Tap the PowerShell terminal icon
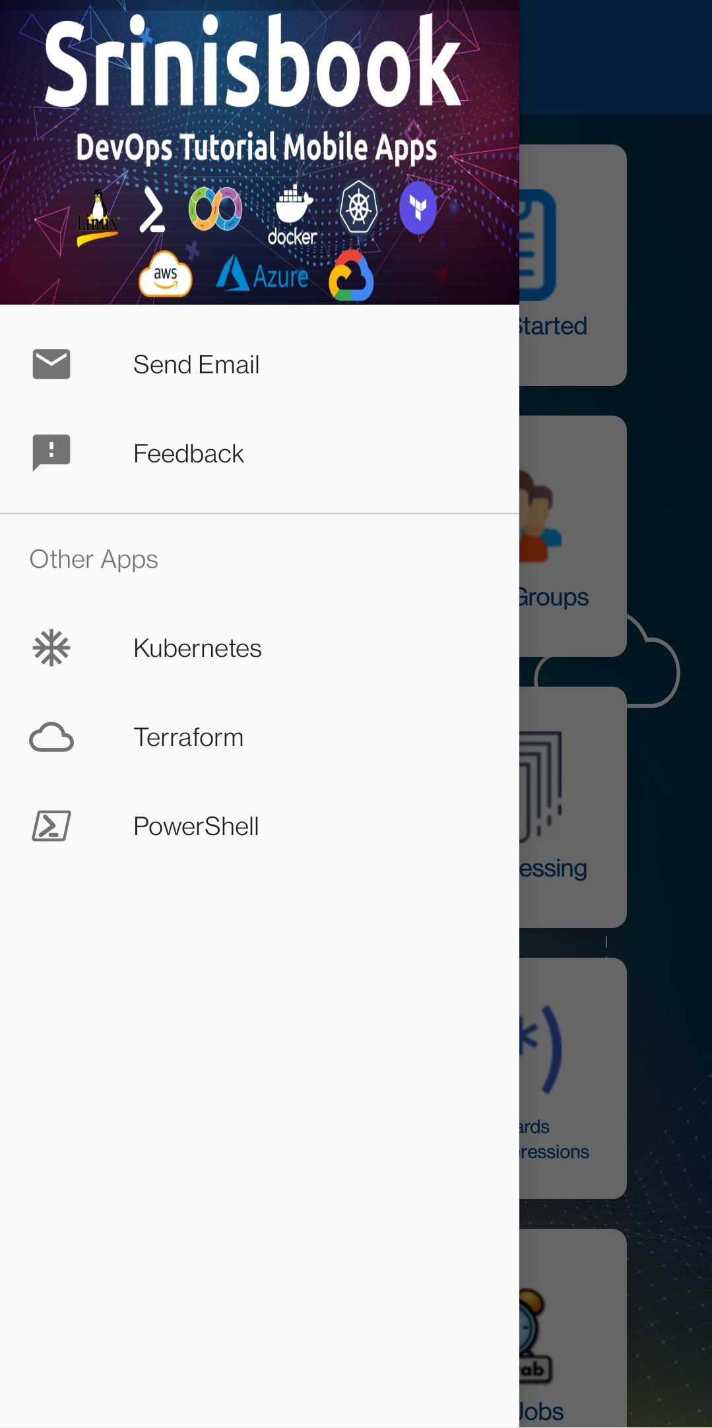The image size is (712, 1428). [x=51, y=826]
